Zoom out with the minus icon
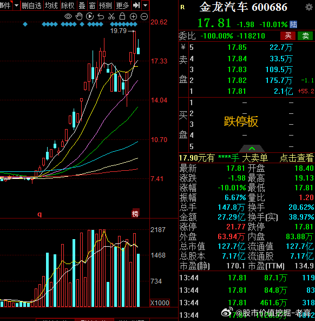Viewport: 315px width, 321px height. pos(144,17)
